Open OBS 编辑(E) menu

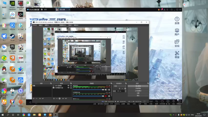tap(41, 25)
